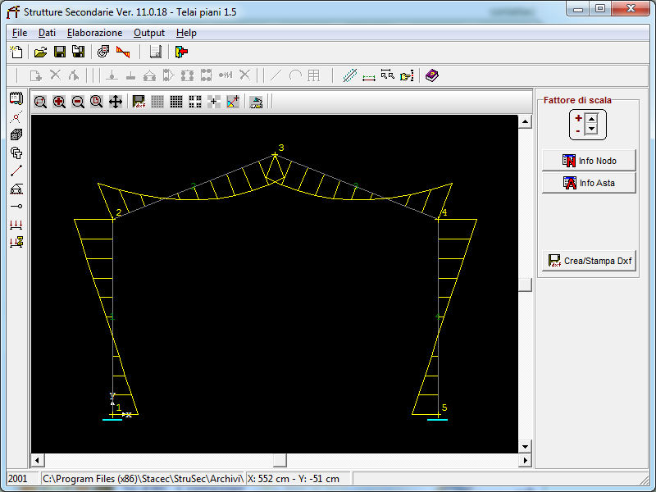Click the '2001' status bar field
Image resolution: width=656 pixels, height=492 pixels.
[x=23, y=479]
